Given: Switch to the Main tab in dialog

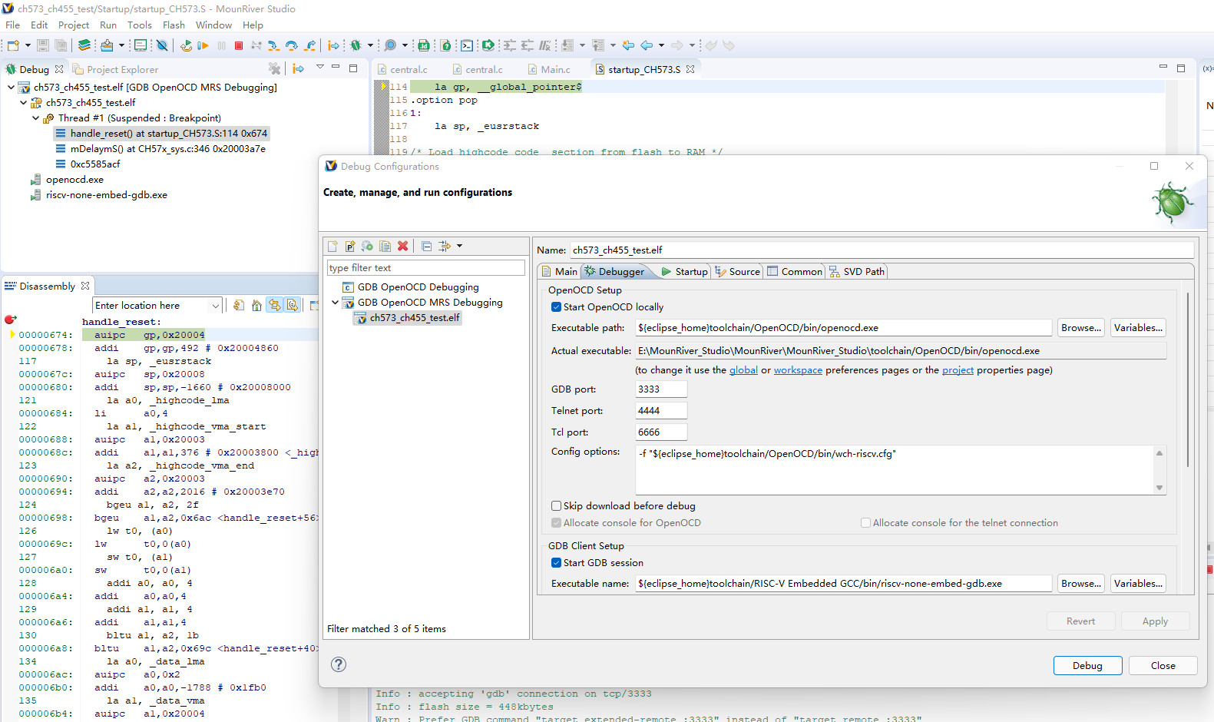Looking at the screenshot, I should pyautogui.click(x=559, y=271).
